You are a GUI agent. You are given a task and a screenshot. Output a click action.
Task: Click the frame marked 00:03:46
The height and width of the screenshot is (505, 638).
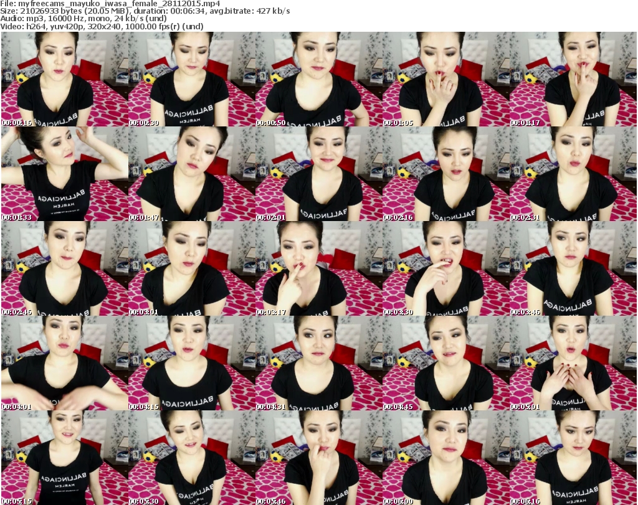tap(573, 269)
